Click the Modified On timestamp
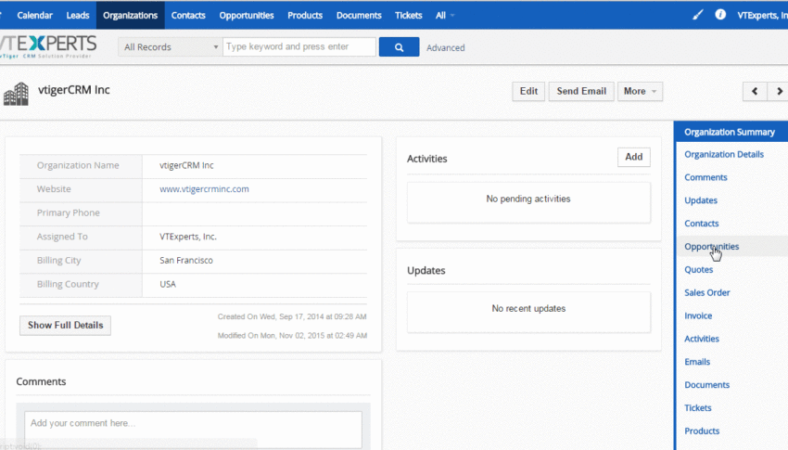 tap(292, 335)
